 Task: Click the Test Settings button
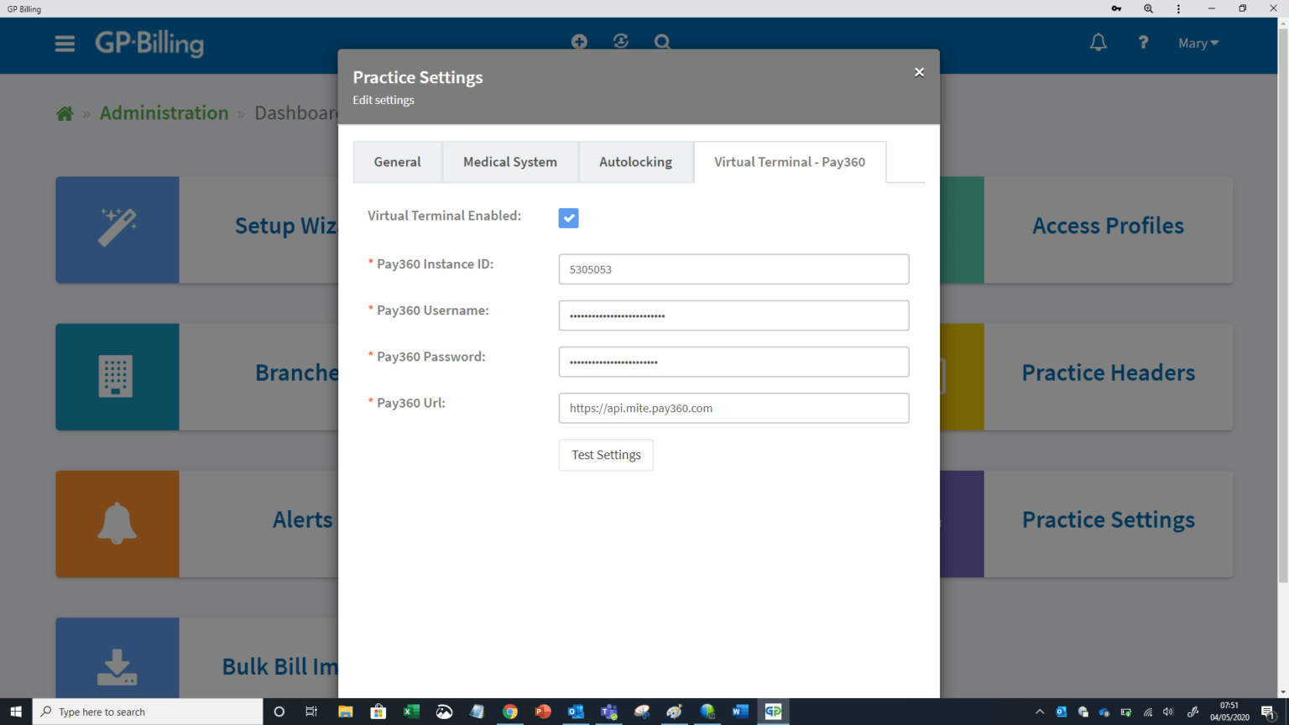pyautogui.click(x=606, y=455)
